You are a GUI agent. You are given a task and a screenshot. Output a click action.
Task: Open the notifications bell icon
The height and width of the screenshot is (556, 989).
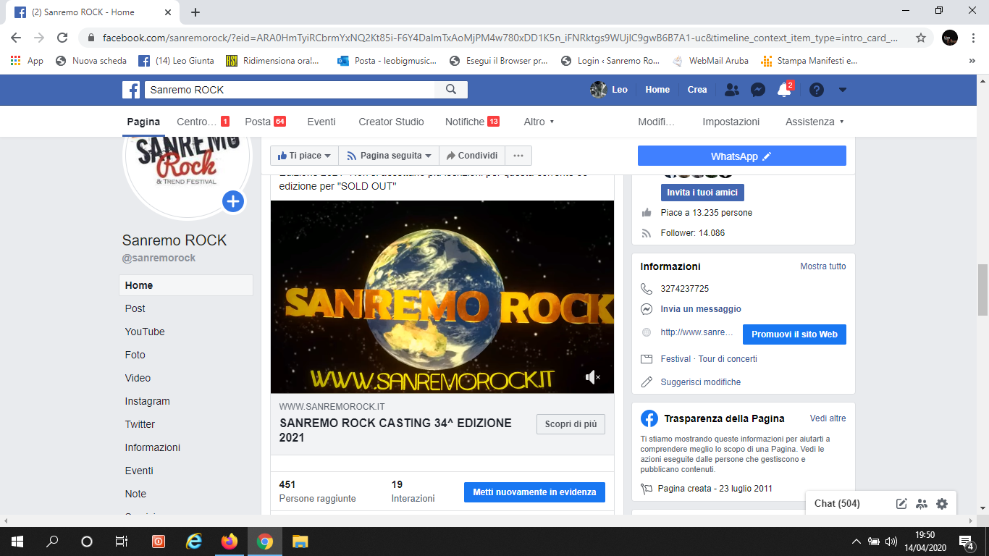[783, 90]
